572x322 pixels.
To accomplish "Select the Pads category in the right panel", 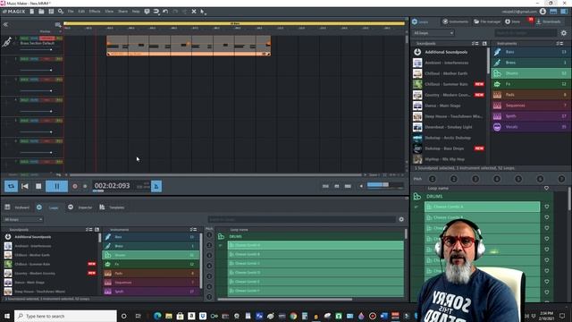I will pos(530,95).
